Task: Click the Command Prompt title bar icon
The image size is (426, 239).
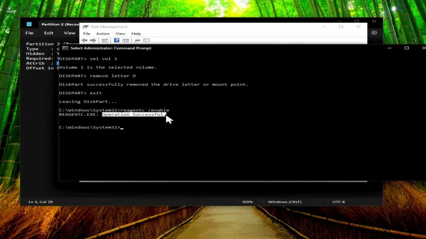Action: click(64, 48)
